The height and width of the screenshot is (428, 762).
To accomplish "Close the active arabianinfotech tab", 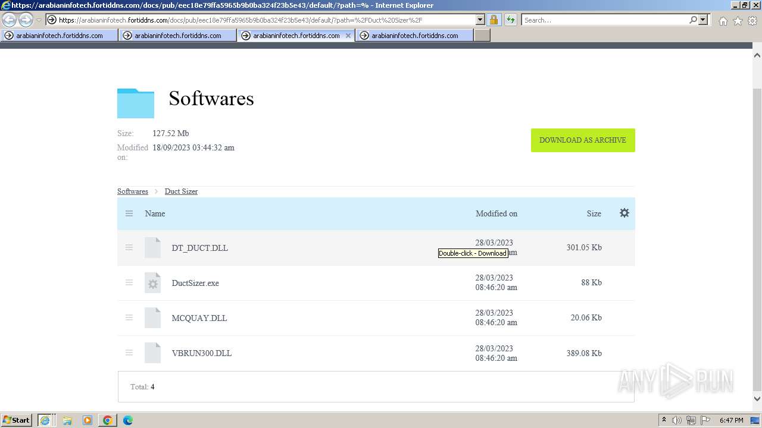I will pos(348,36).
